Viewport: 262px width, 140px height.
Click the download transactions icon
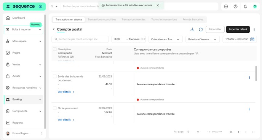pyautogui.click(x=192, y=29)
